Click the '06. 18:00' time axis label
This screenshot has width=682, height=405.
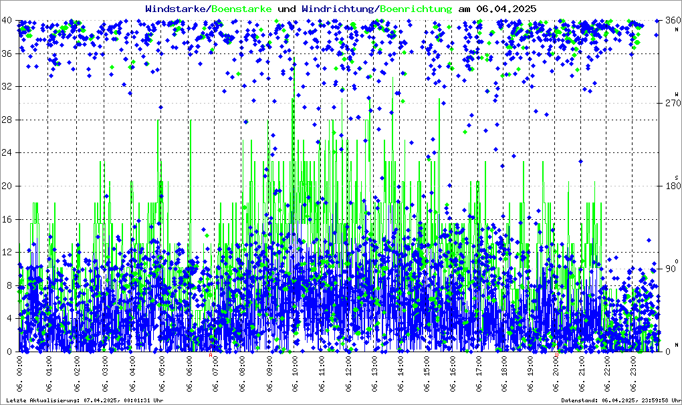tap(505, 374)
